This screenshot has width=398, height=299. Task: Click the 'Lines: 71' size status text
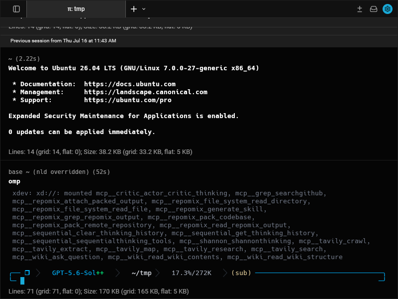point(99,292)
